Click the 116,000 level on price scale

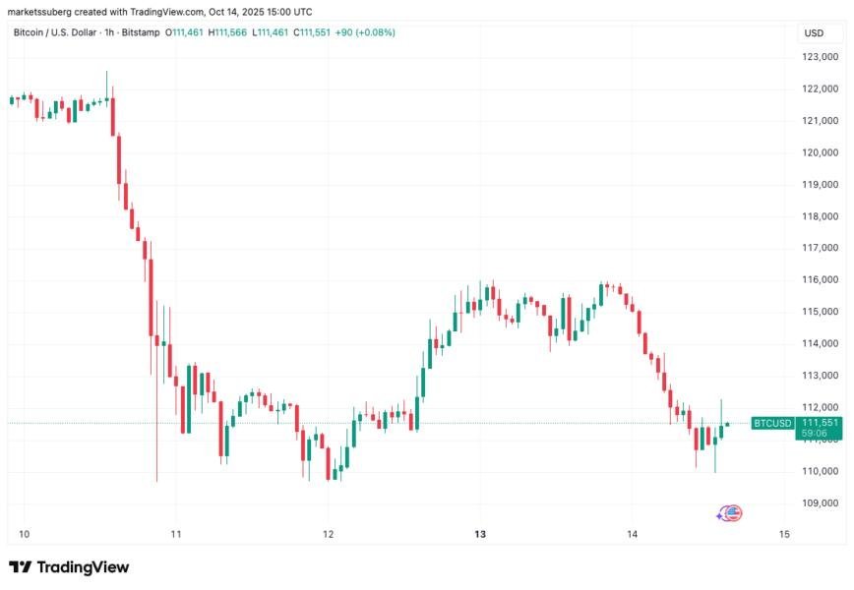point(820,280)
